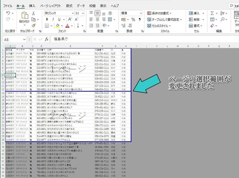The width and height of the screenshot is (239, 178).
Task: Open the number format dropdown (標準)
Action: 141,13
